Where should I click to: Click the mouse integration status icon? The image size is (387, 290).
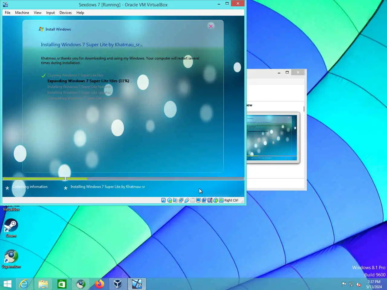[215, 200]
